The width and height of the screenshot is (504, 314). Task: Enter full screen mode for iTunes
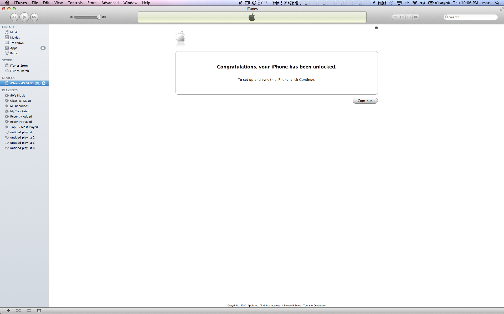pos(501,9)
